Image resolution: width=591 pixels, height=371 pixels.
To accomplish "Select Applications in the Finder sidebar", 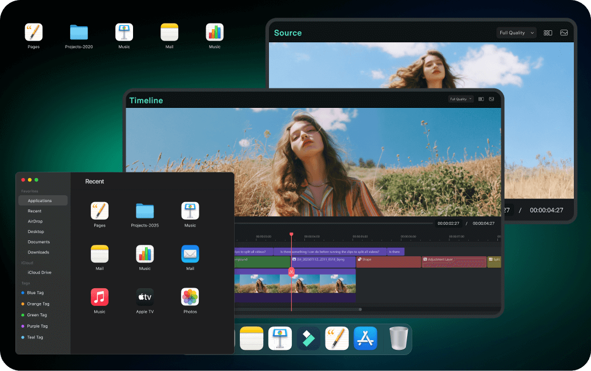I will coord(43,200).
